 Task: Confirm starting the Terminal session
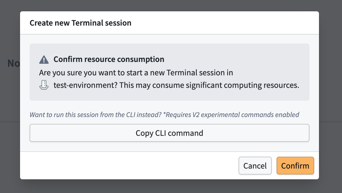(295, 166)
